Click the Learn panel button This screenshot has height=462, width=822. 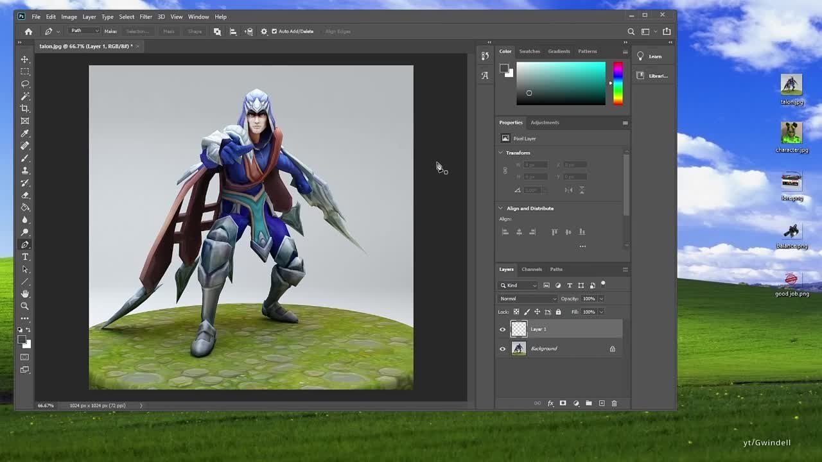[x=650, y=56]
